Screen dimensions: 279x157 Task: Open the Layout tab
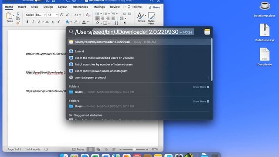click(x=63, y=7)
